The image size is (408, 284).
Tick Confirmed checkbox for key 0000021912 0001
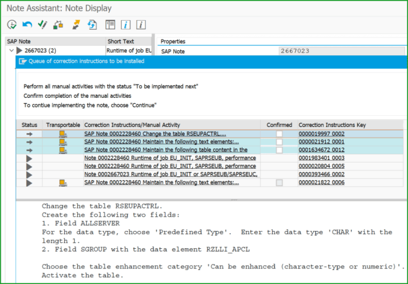tap(279, 142)
